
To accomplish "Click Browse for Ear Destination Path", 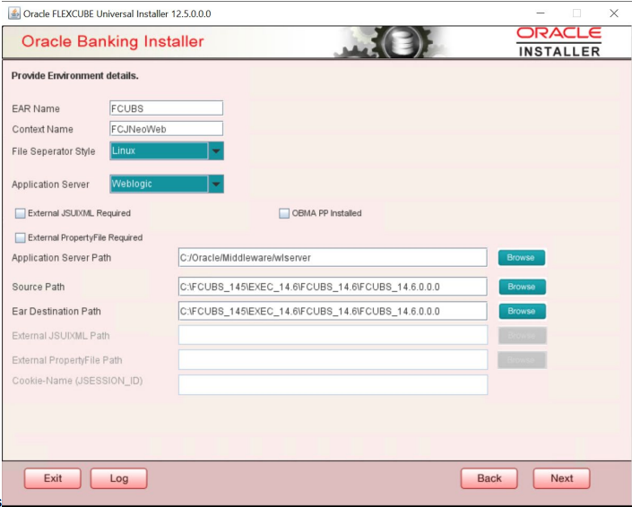I will point(523,312).
